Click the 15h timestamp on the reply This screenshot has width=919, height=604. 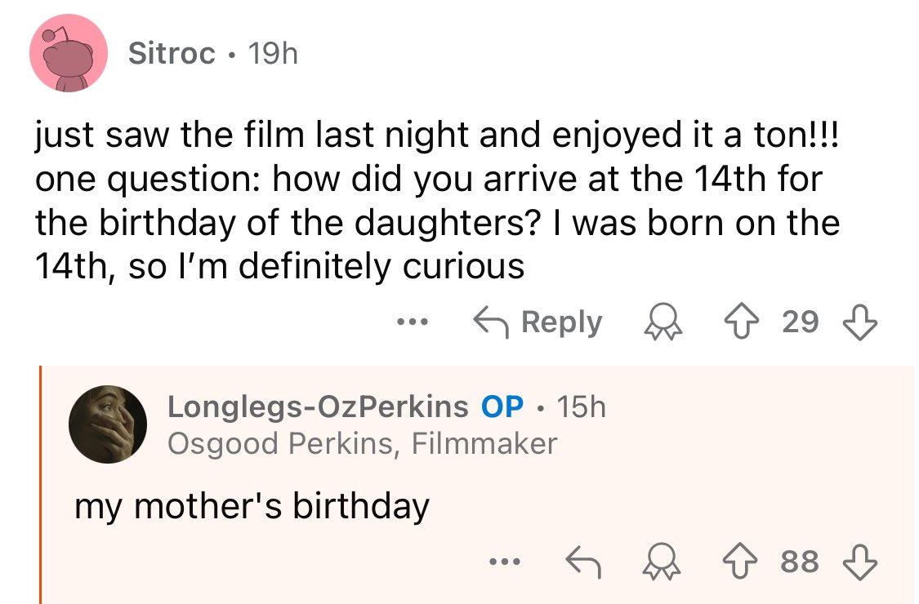coord(581,406)
